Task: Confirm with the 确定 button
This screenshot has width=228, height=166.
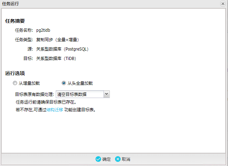Action: click(103, 159)
